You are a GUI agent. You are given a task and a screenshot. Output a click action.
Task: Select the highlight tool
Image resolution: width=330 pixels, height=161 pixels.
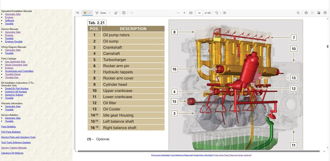[x=85, y=13]
